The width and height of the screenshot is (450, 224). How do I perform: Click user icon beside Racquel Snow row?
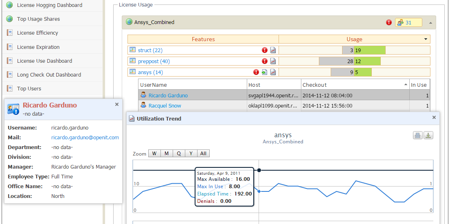pyautogui.click(x=143, y=105)
